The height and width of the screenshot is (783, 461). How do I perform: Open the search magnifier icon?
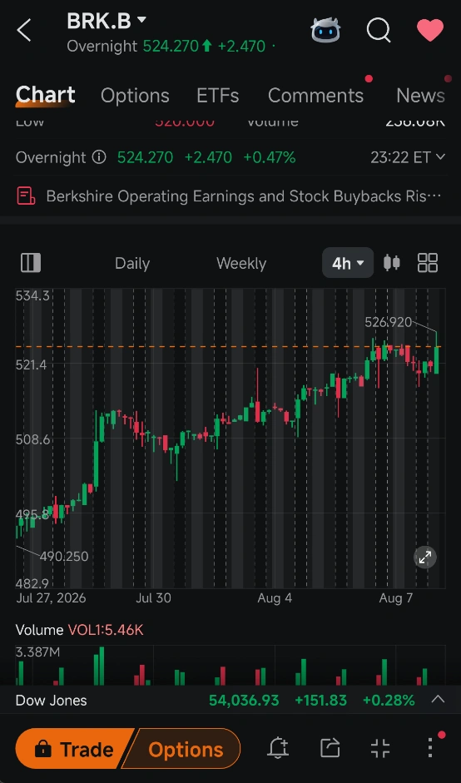(379, 31)
